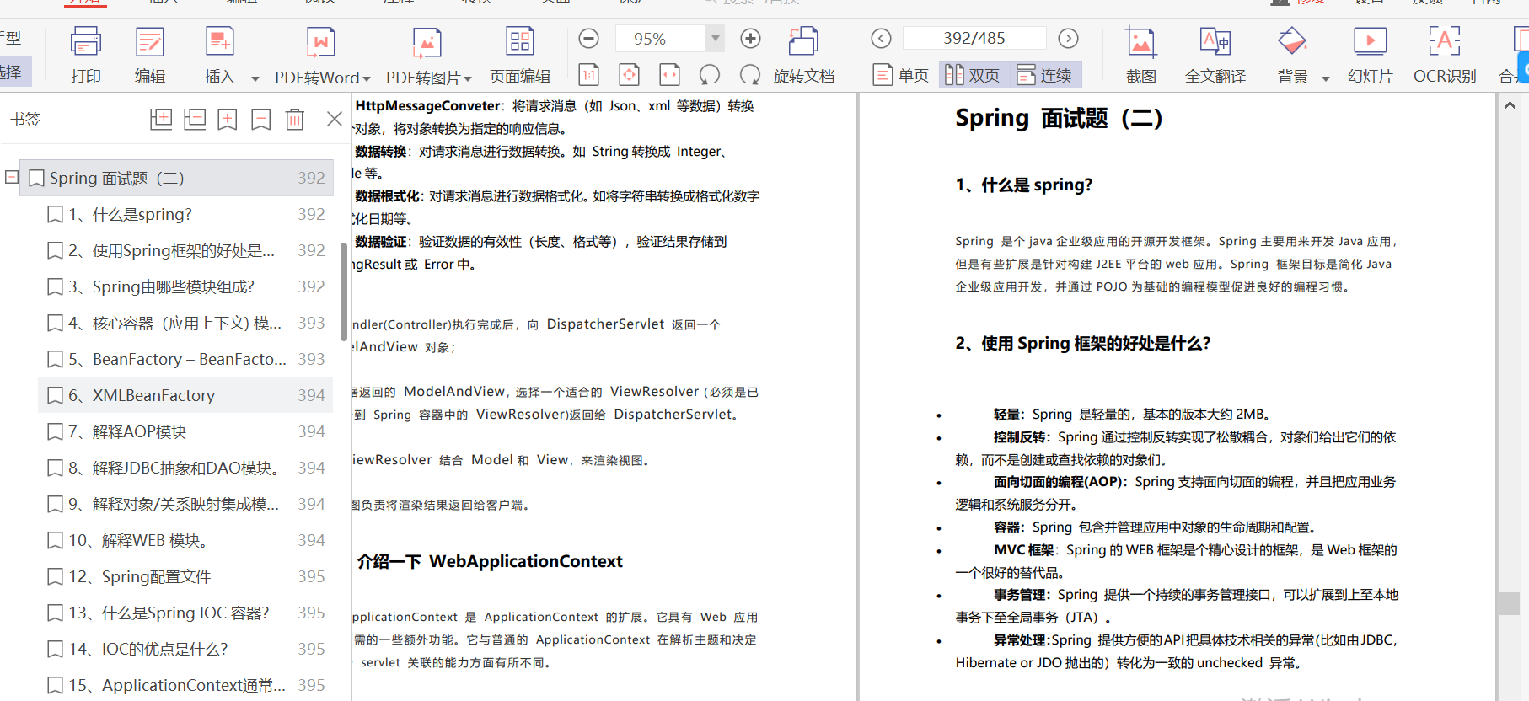Click the Rotate Document (旋转文档) icon
1529x701 pixels.
coord(803,41)
